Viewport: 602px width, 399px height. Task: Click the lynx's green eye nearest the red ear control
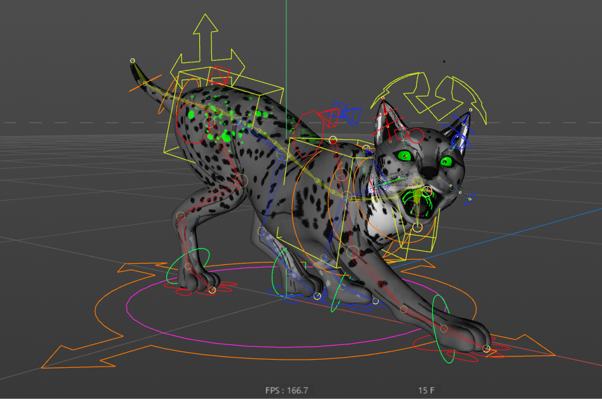[x=404, y=155]
